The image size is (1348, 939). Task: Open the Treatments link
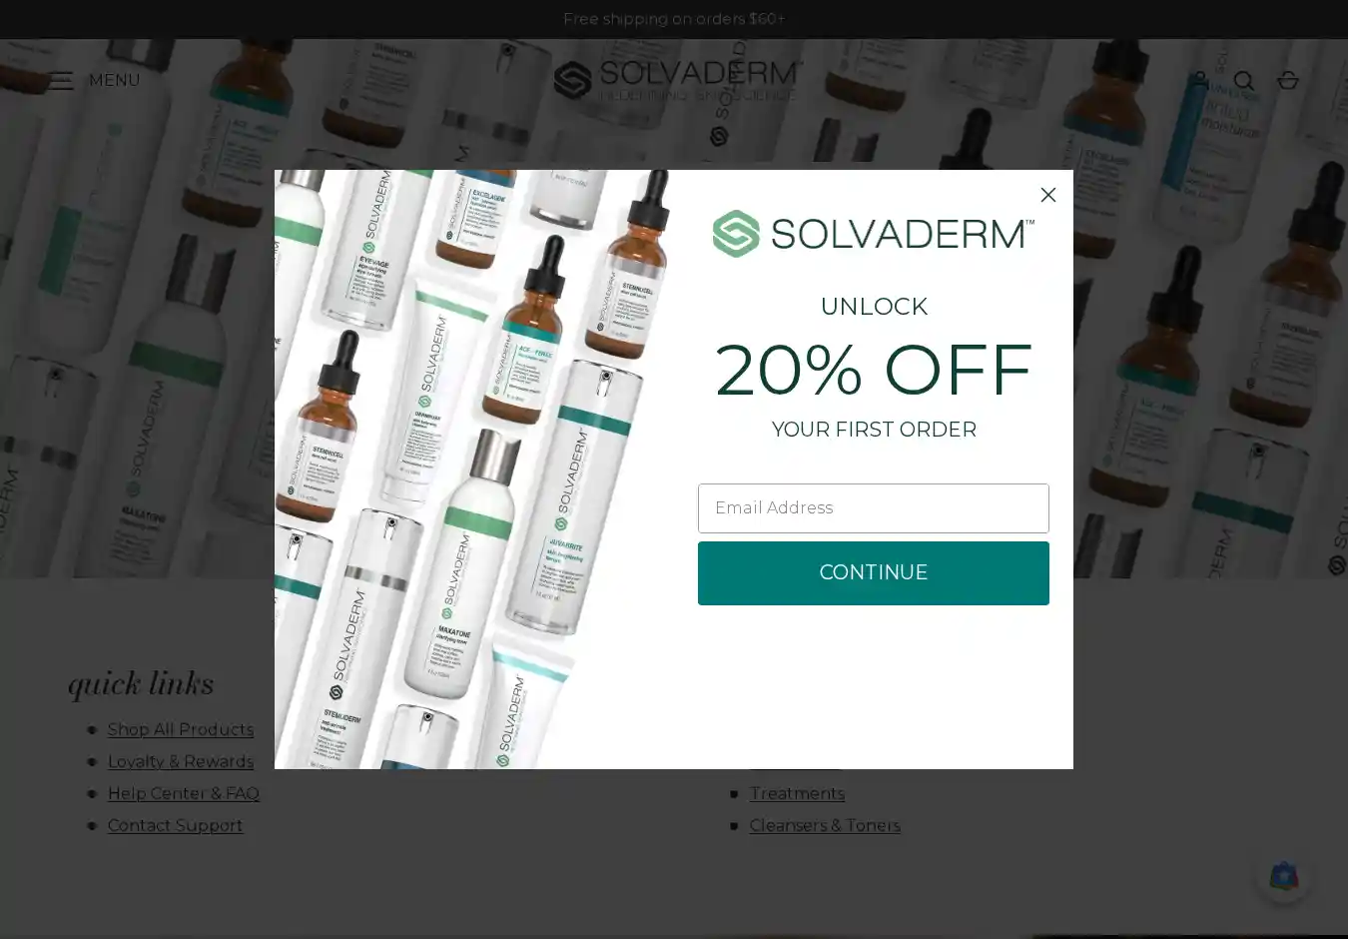pos(797,793)
